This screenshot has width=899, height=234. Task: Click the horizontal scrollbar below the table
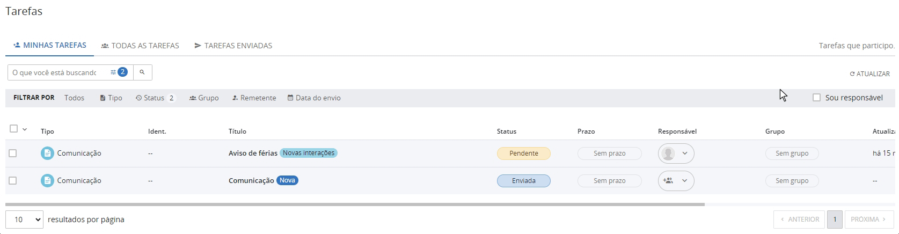(x=354, y=204)
